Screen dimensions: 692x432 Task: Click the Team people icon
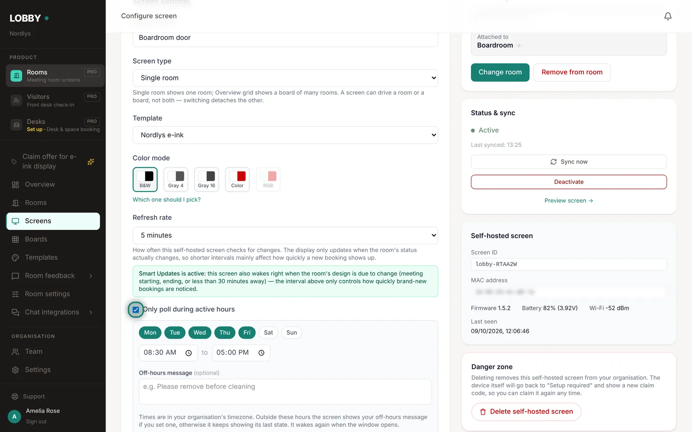[x=16, y=352]
